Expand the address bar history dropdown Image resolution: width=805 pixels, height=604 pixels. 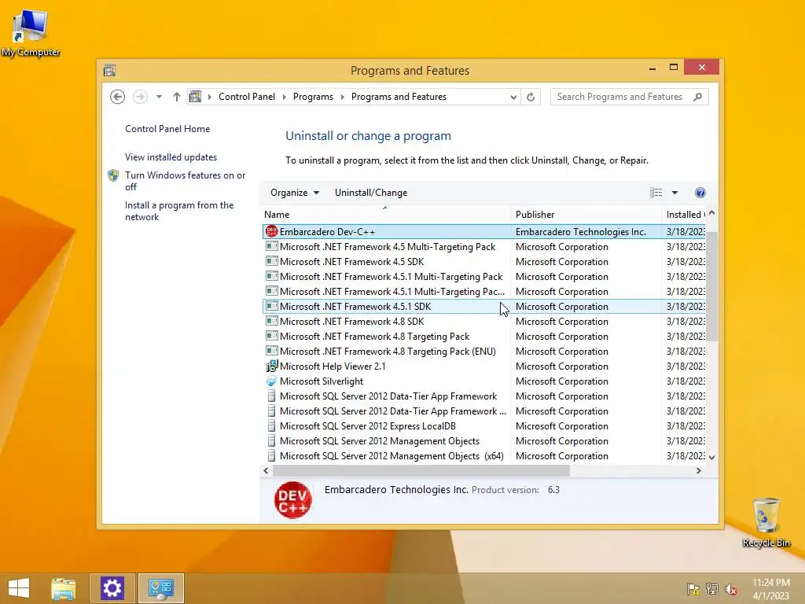pyautogui.click(x=513, y=97)
